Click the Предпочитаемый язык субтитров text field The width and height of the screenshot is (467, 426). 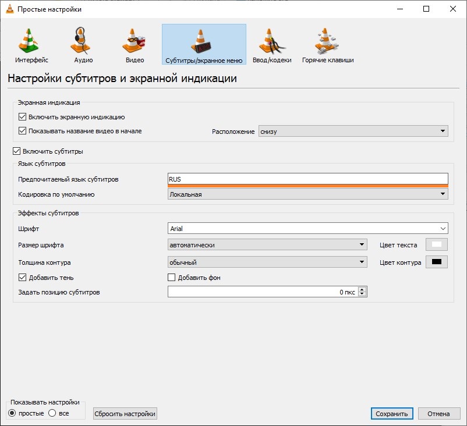click(x=307, y=179)
